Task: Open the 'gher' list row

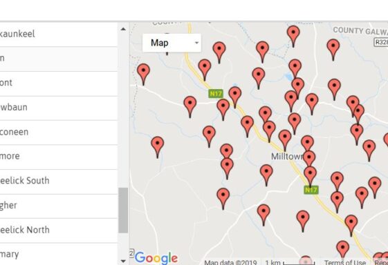Action: 58,206
